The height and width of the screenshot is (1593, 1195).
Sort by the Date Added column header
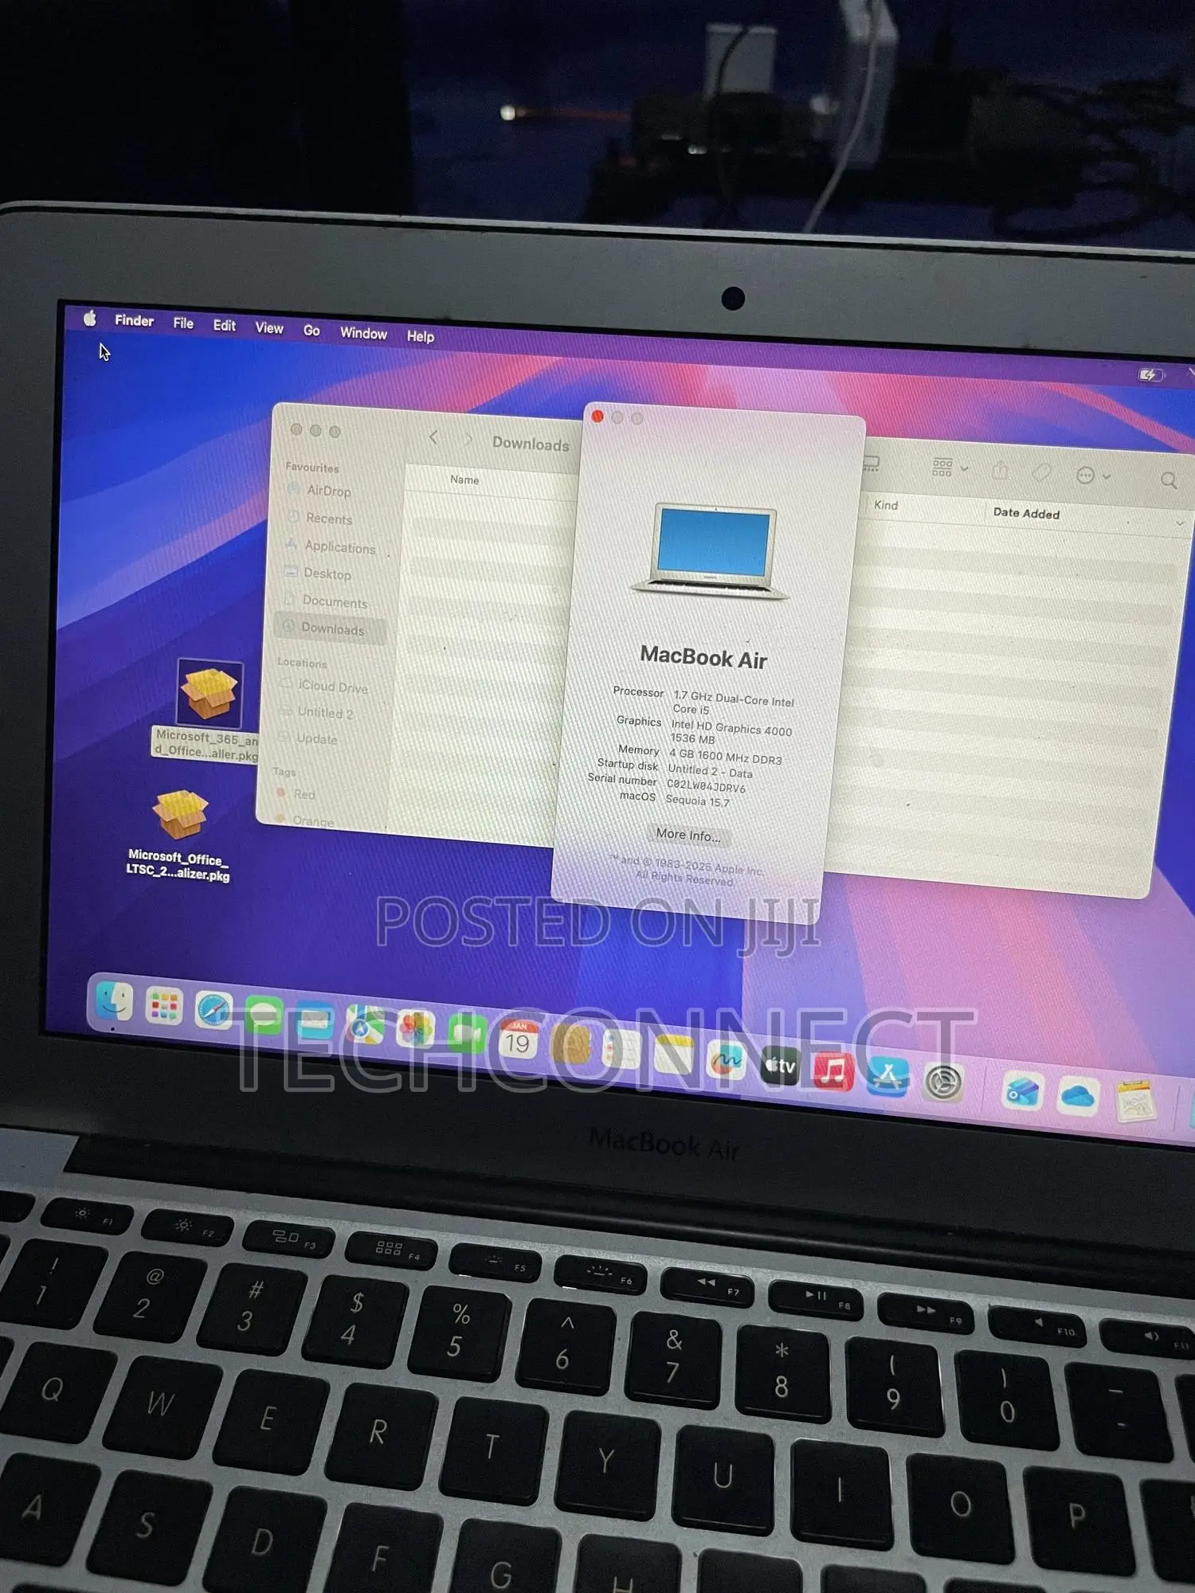1026,513
